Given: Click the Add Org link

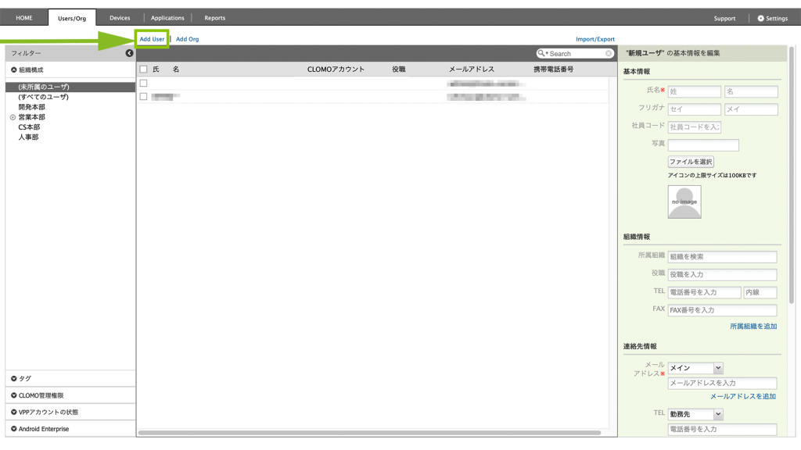Looking at the screenshot, I should pyautogui.click(x=188, y=39).
